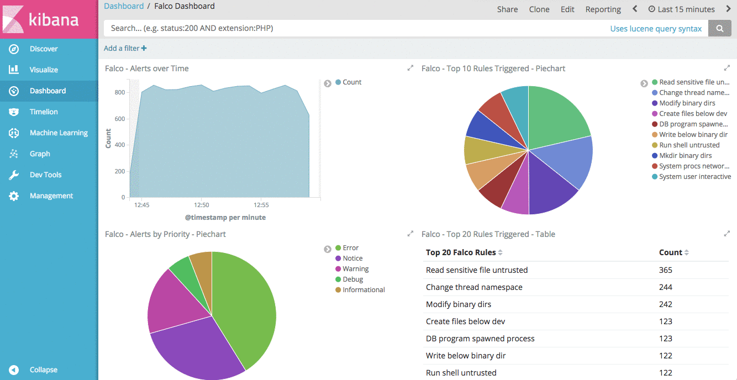Open Timelion mask icon
This screenshot has height=380, width=737.
tap(14, 112)
